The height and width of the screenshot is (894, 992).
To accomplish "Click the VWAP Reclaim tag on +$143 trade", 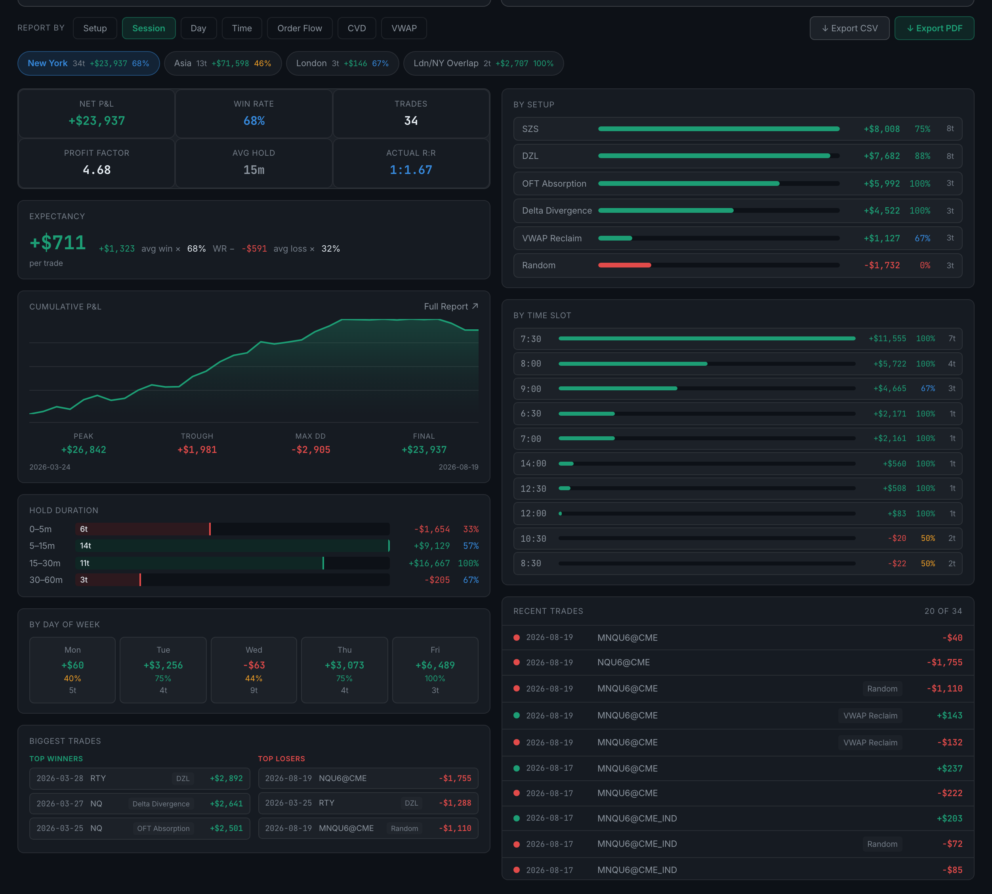I will 870,716.
